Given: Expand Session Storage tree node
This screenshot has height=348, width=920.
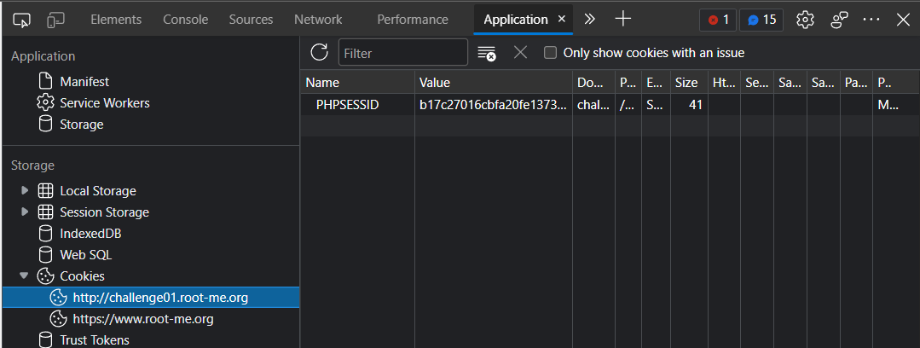Looking at the screenshot, I should pos(25,212).
